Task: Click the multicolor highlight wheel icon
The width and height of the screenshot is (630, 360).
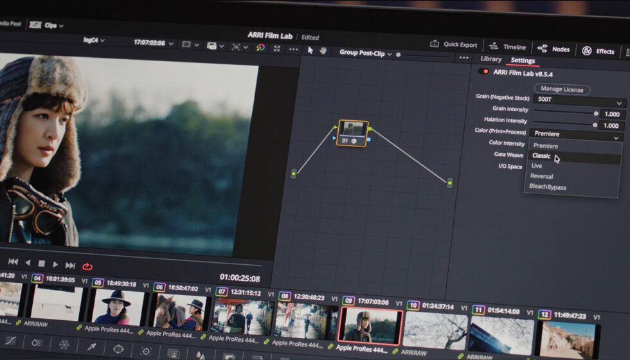Action: (x=260, y=48)
